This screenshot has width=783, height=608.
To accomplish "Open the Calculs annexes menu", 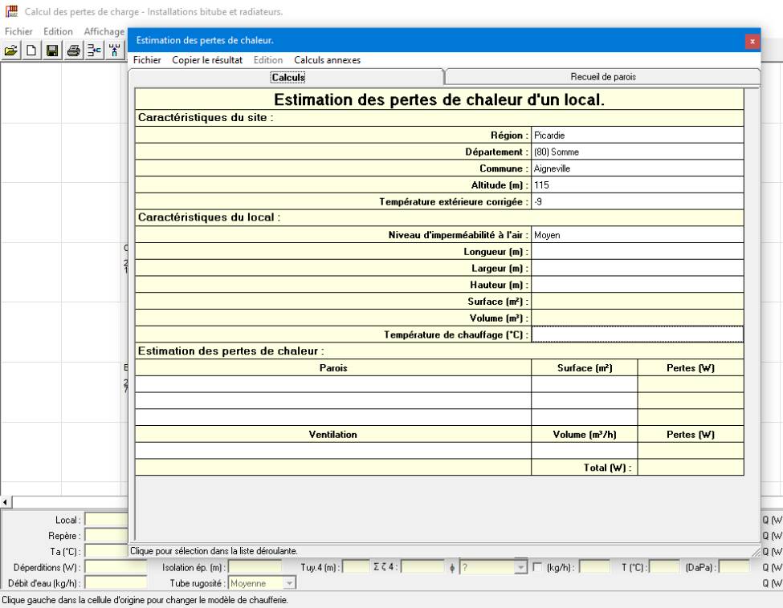I will 328,59.
